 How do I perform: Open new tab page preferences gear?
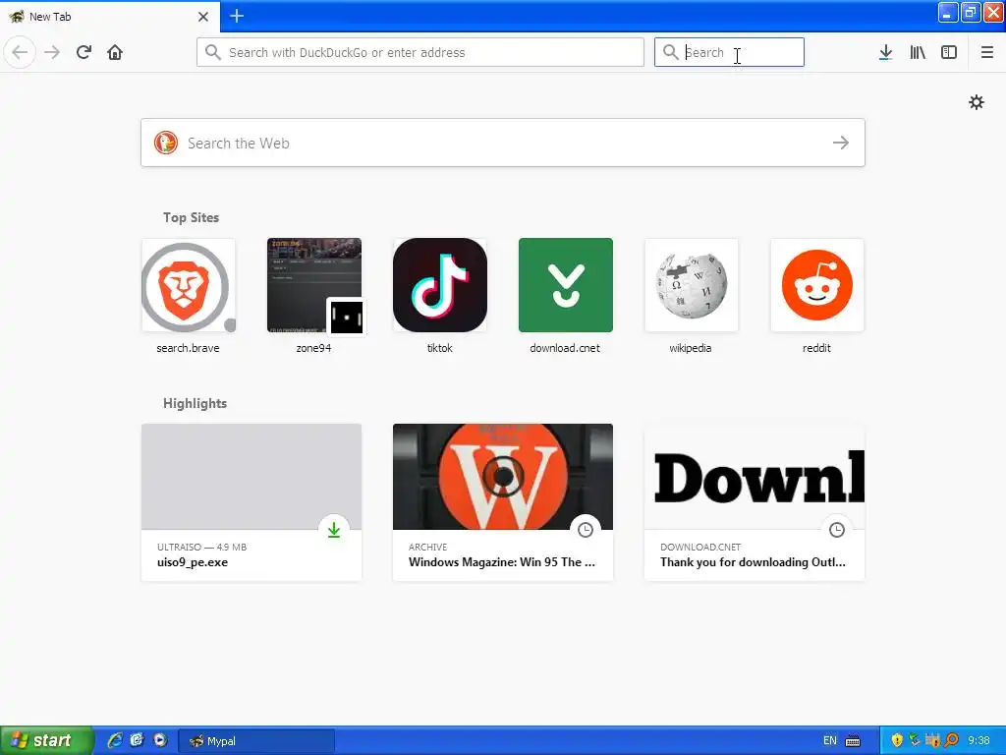click(976, 102)
